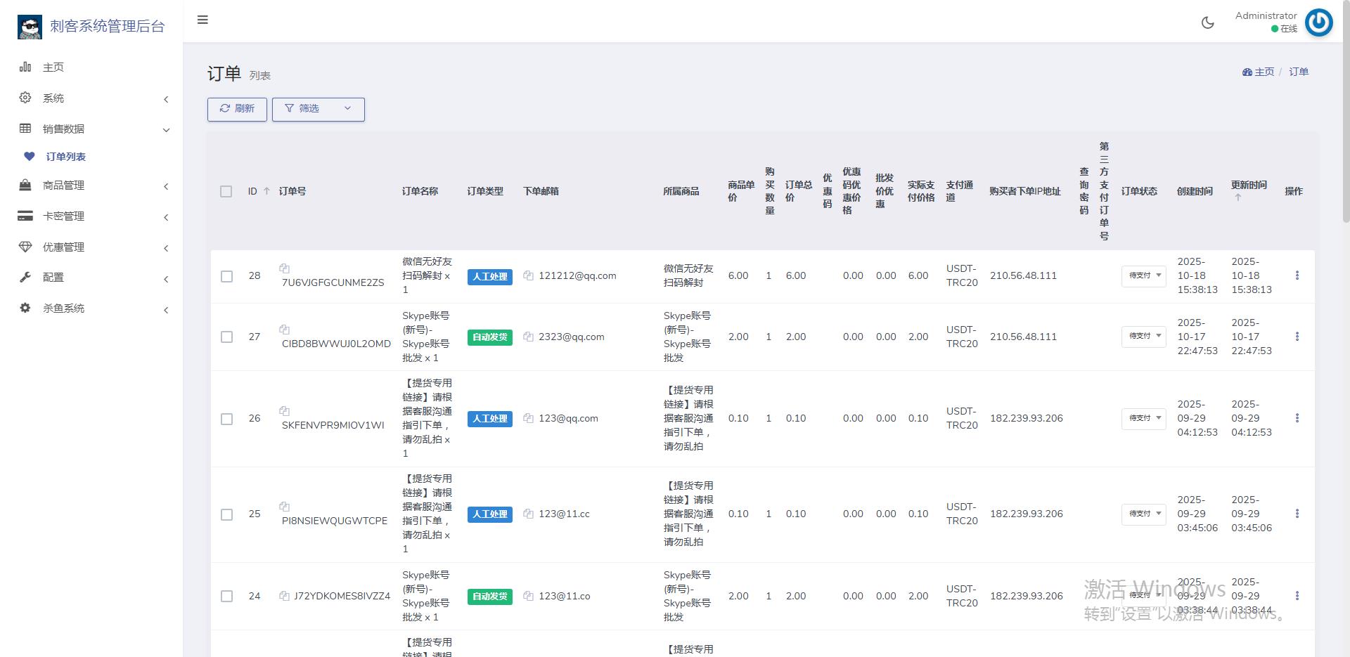
Task: Open order status dropdown for order 28
Action: click(1143, 275)
